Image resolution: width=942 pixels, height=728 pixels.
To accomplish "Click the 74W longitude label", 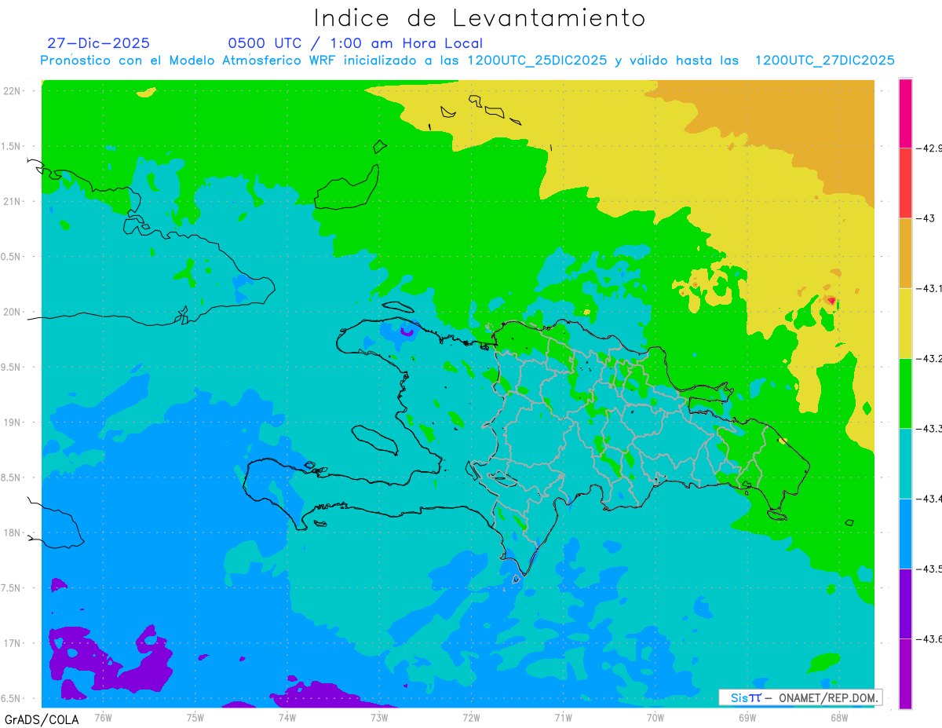I will (287, 716).
